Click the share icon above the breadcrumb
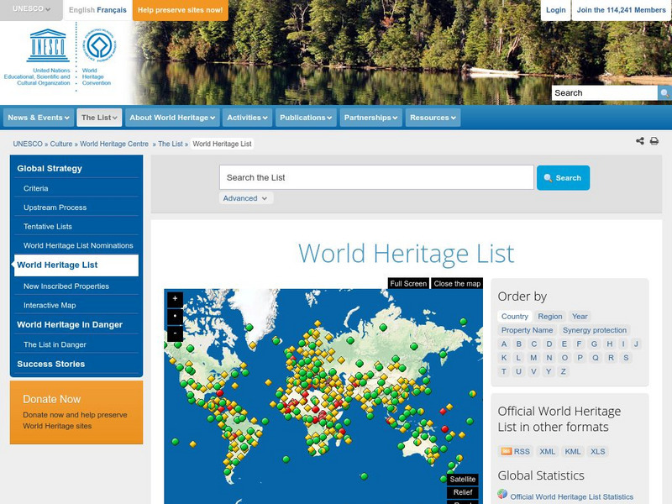This screenshot has width=672, height=504. tap(640, 141)
